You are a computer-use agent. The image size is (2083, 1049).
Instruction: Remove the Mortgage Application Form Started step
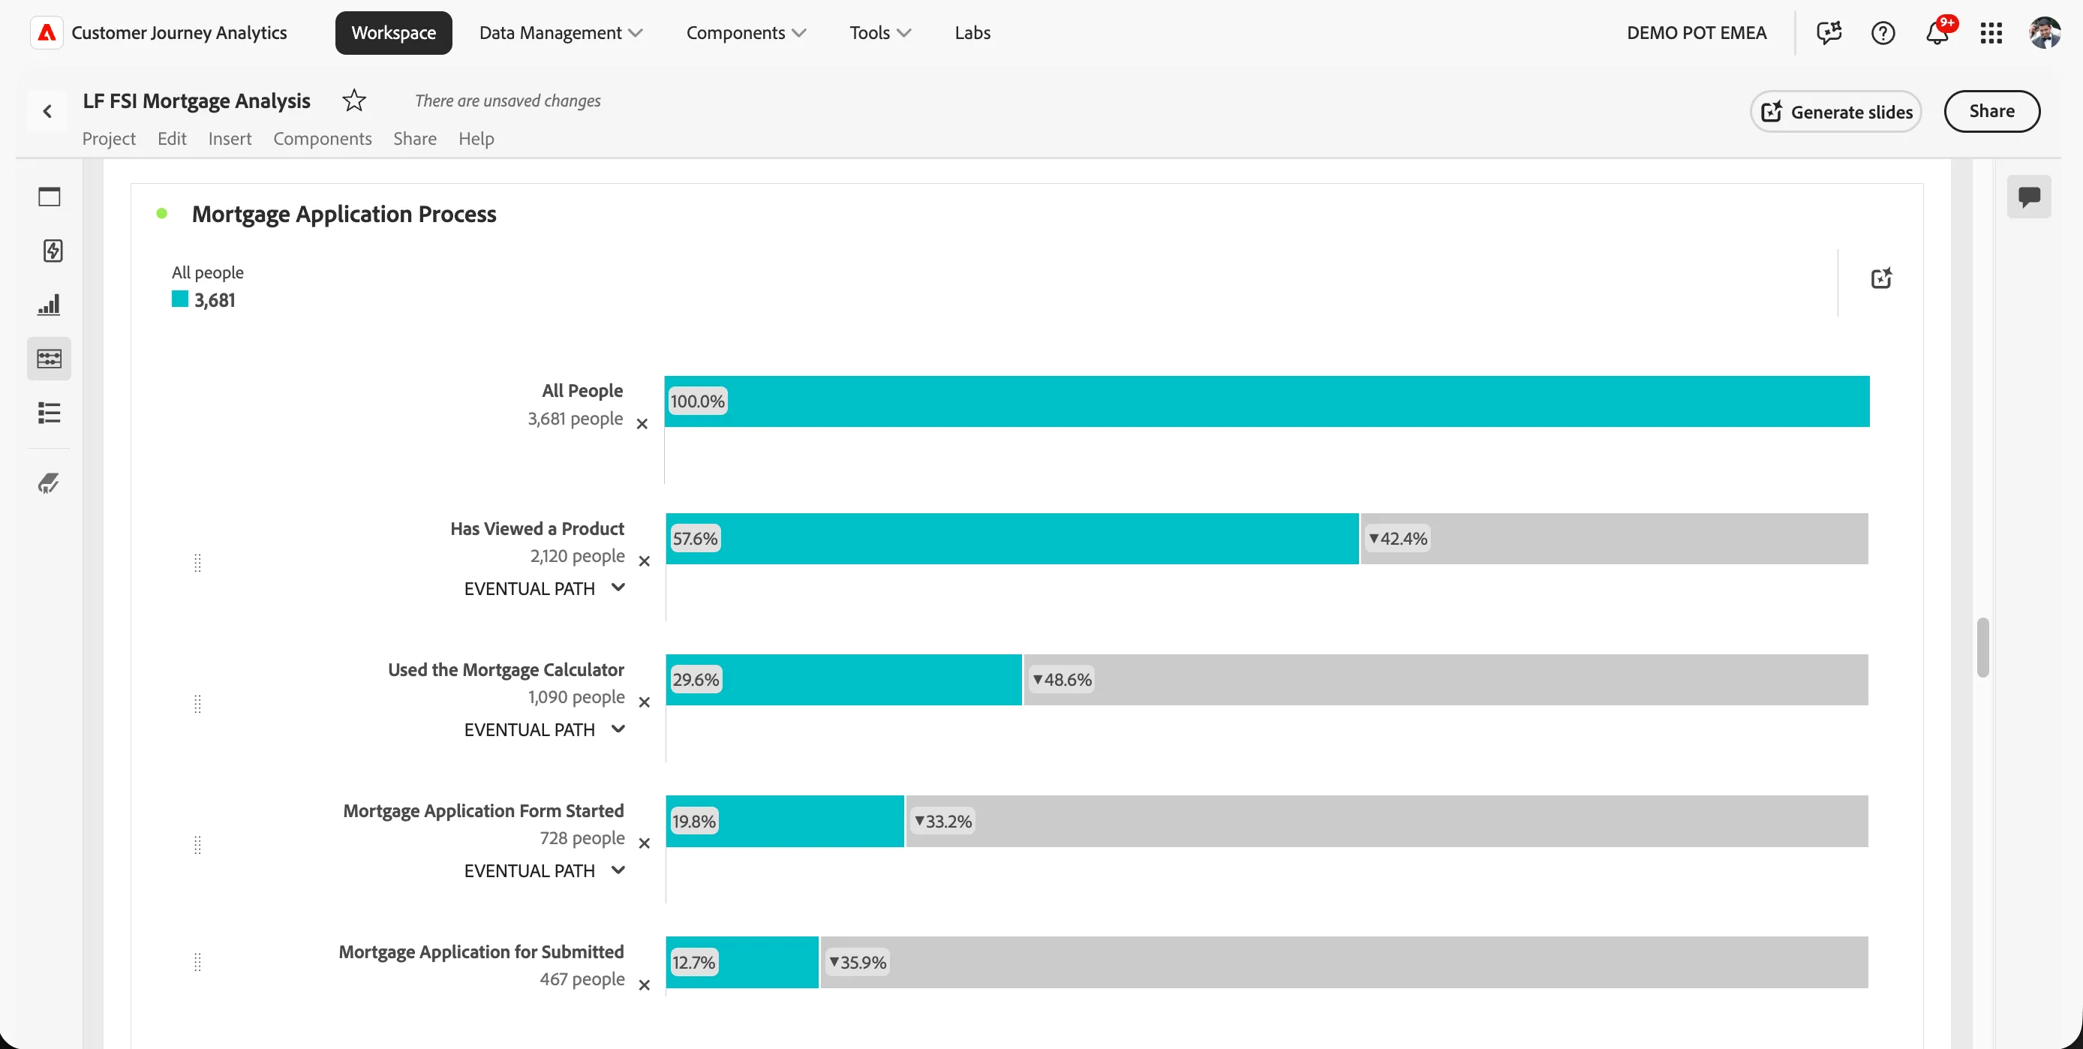(x=645, y=843)
